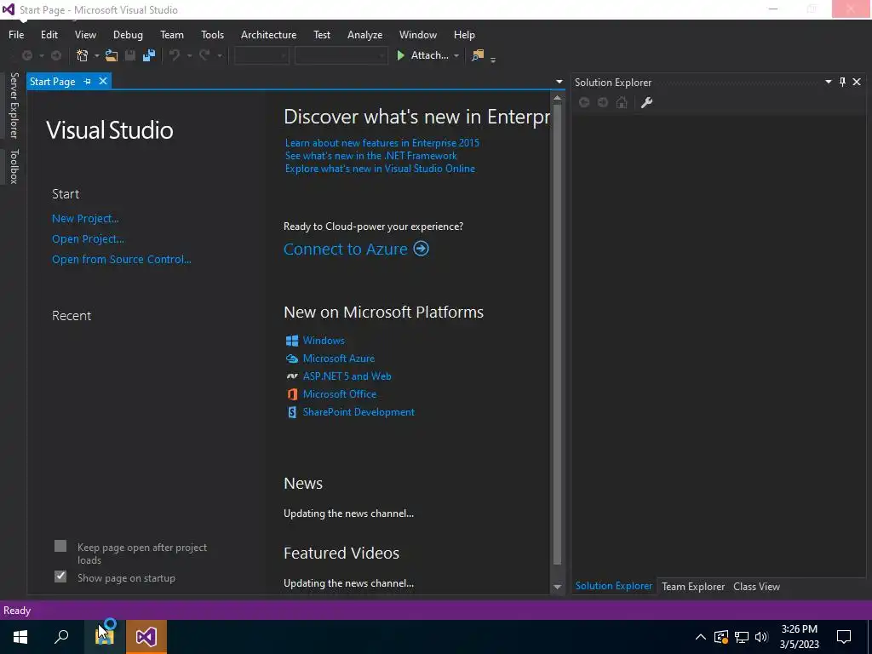Click the Visual Studio logo in title bar
Image resolution: width=872 pixels, height=654 pixels.
coord(9,9)
